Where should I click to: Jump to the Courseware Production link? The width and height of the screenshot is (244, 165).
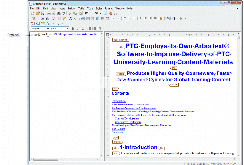point(128,122)
